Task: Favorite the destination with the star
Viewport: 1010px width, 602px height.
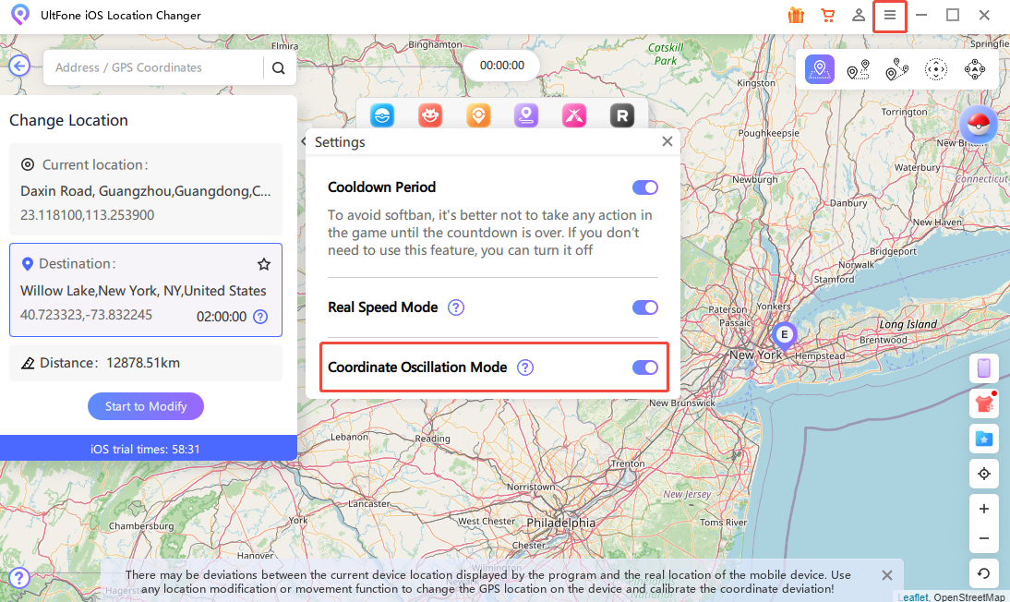Action: (264, 264)
